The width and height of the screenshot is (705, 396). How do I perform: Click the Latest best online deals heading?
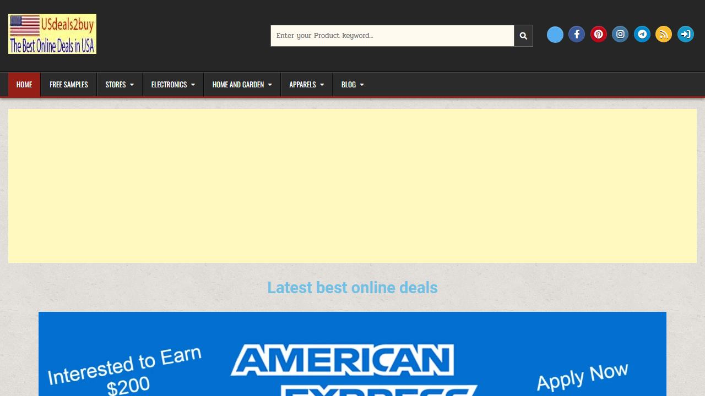(352, 288)
